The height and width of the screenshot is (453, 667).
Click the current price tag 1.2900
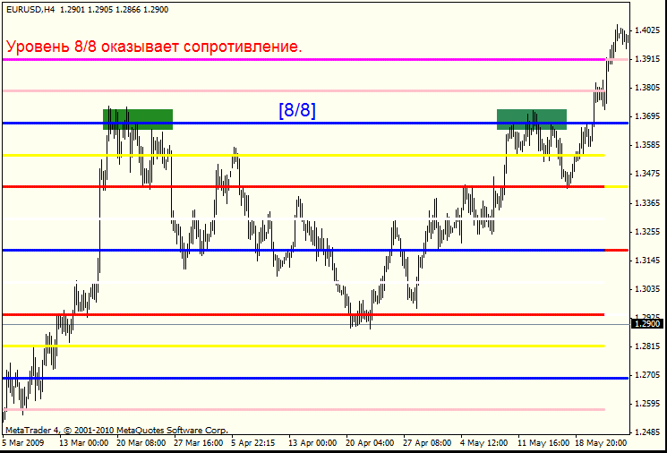click(x=648, y=324)
